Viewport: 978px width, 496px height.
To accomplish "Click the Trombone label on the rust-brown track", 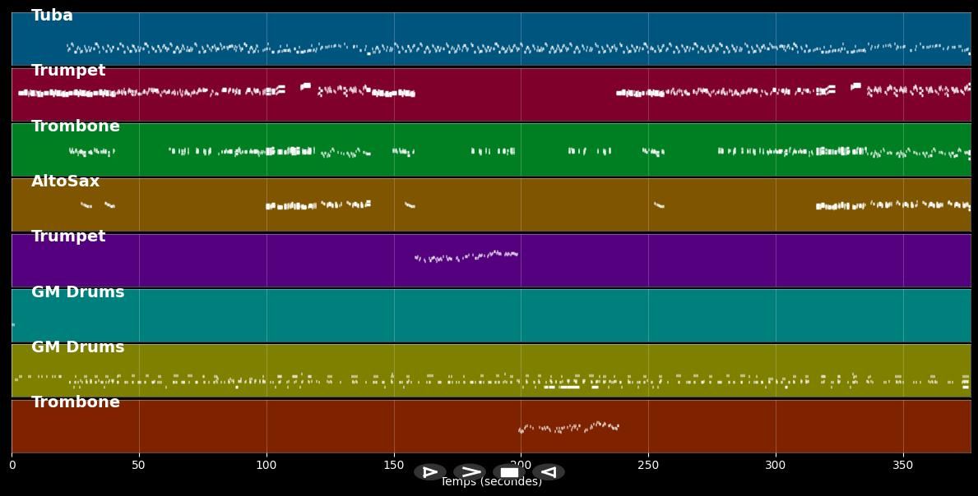I will pos(76,402).
